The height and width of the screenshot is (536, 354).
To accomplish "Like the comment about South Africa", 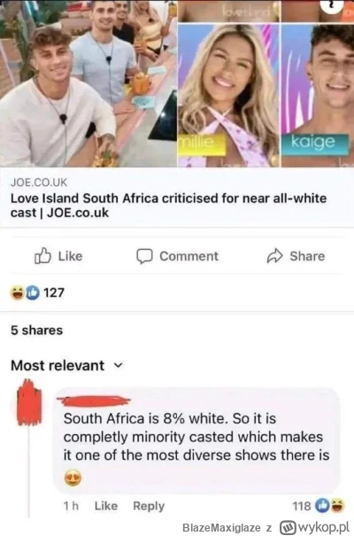I will (x=106, y=506).
